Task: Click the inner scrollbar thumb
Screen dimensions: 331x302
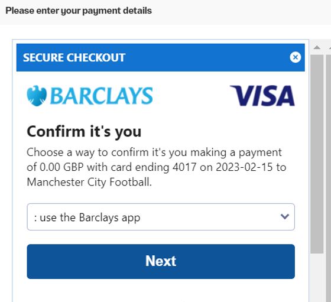Action: point(317,154)
